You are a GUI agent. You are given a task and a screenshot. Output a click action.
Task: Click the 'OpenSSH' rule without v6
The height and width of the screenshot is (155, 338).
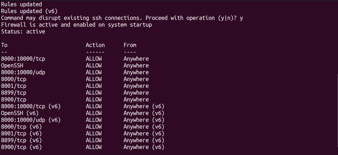click(12, 66)
